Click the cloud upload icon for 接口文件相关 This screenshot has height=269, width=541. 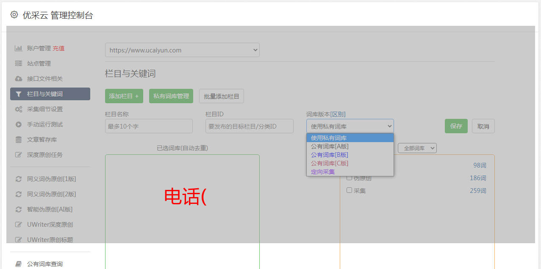click(x=19, y=79)
